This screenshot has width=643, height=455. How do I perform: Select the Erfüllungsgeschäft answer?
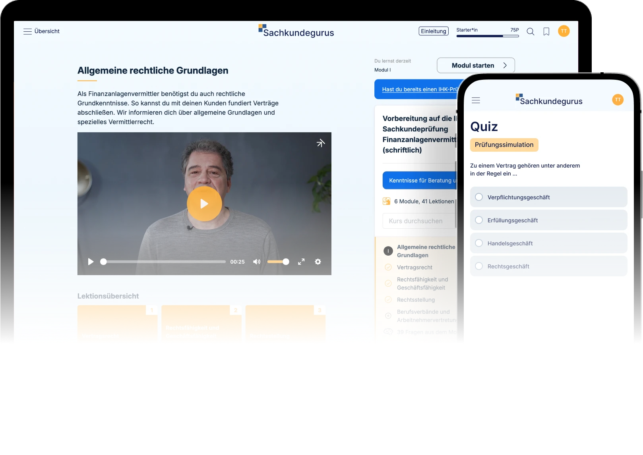coord(548,220)
